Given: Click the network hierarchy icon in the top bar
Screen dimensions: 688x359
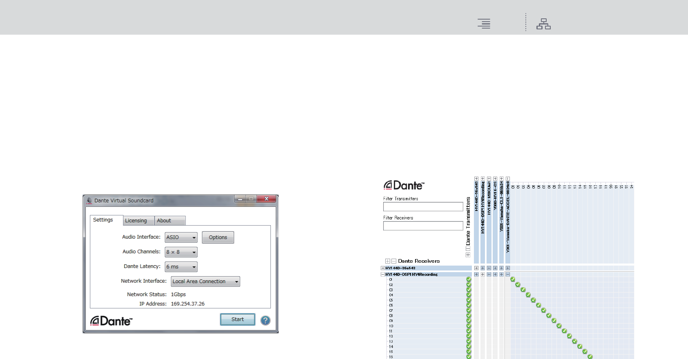Looking at the screenshot, I should 543,24.
